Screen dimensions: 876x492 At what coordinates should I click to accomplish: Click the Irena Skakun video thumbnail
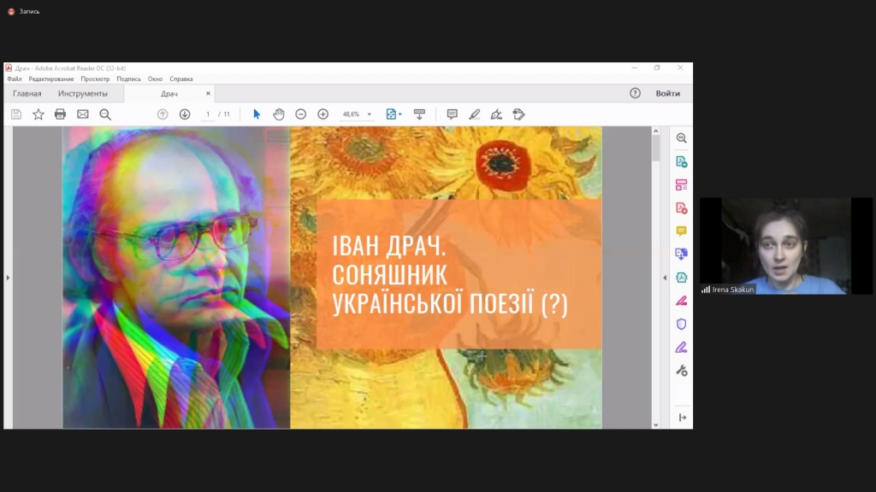(785, 245)
